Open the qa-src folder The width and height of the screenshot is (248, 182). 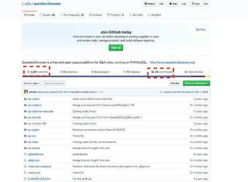[32, 136]
